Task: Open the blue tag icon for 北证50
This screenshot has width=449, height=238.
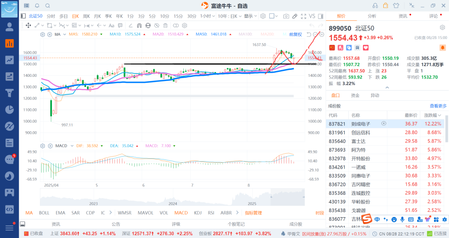Action: pyautogui.click(x=349, y=47)
